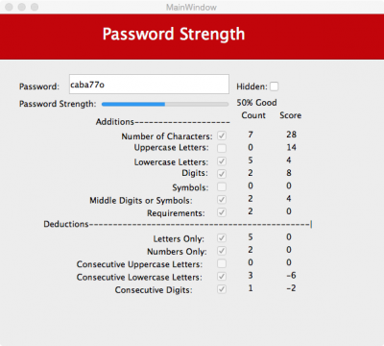Viewport: 384px width, 346px height.
Task: Click the Password input field
Action: [x=149, y=85]
